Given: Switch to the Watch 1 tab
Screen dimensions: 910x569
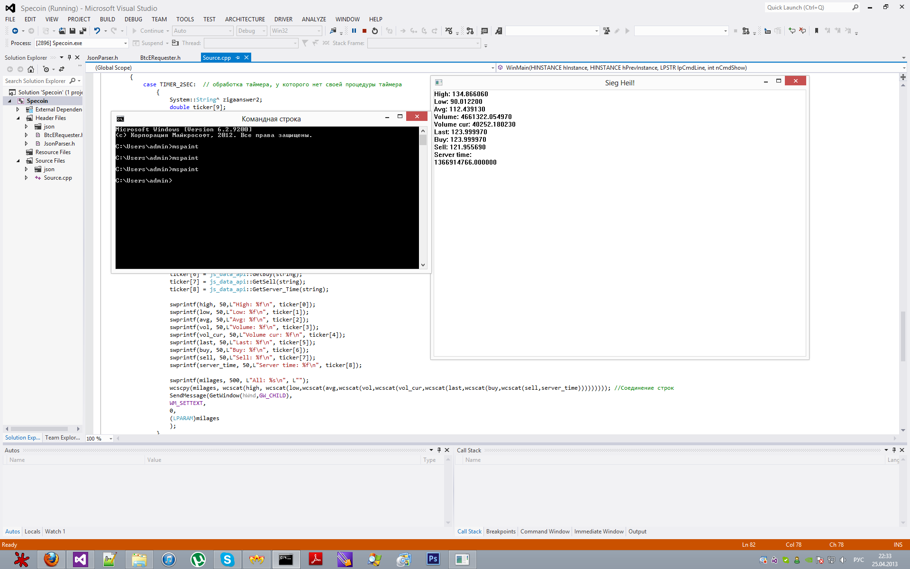Looking at the screenshot, I should [x=55, y=532].
